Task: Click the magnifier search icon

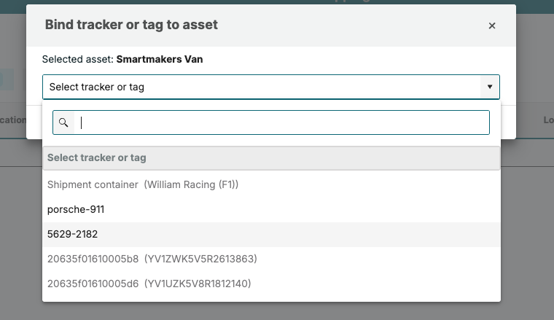Action: coord(63,122)
